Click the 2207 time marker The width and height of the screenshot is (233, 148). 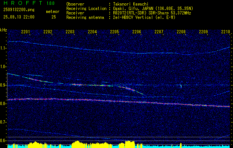159,31
